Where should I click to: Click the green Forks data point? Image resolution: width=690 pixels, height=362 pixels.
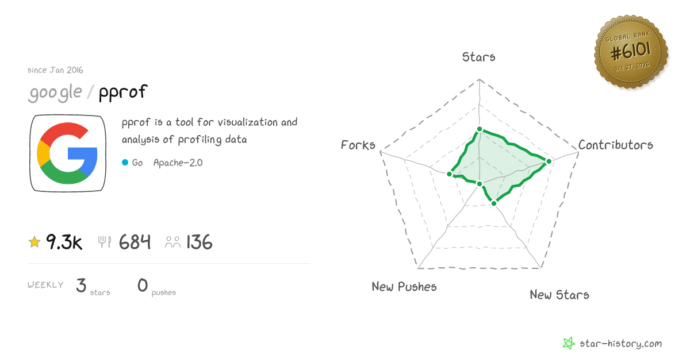tap(450, 174)
